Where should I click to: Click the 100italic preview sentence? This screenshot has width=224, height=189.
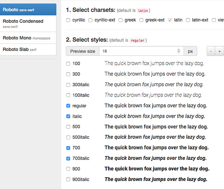153,95
